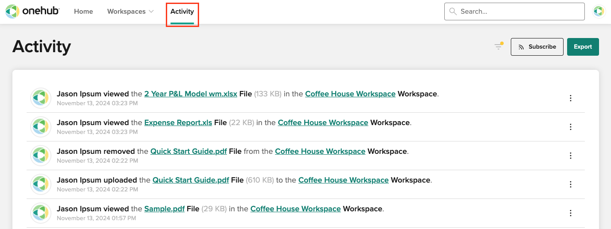Expand the Workspaces dropdown
611x229 pixels.
(130, 11)
